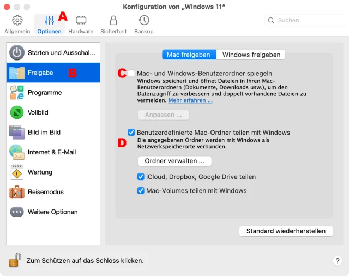Image resolution: width=349 pixels, height=276 pixels.
Task: Enable Mac- und Windows-Benutzerordner spiegeln checkbox
Action: pos(131,73)
